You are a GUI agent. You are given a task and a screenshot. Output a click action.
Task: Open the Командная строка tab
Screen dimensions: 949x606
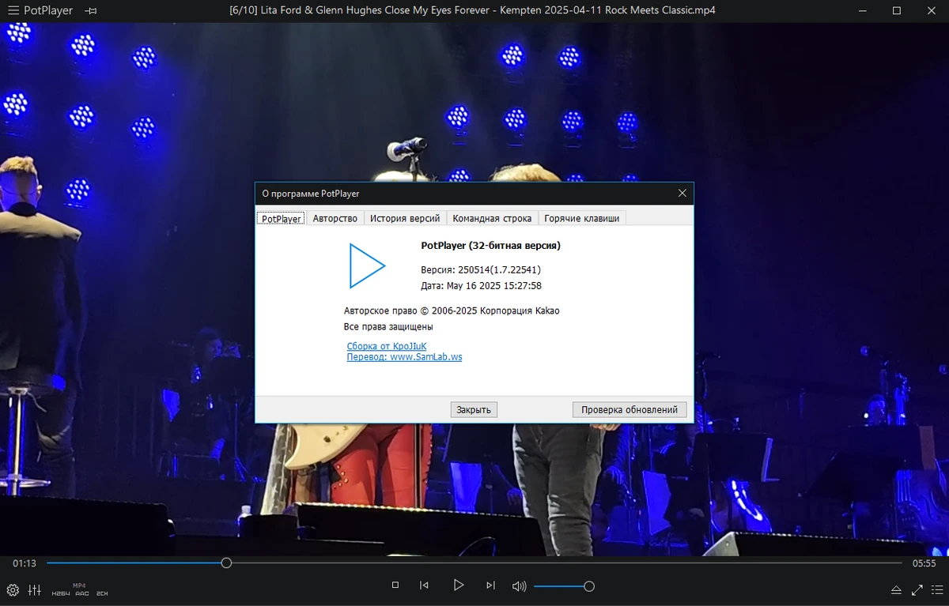coord(492,218)
